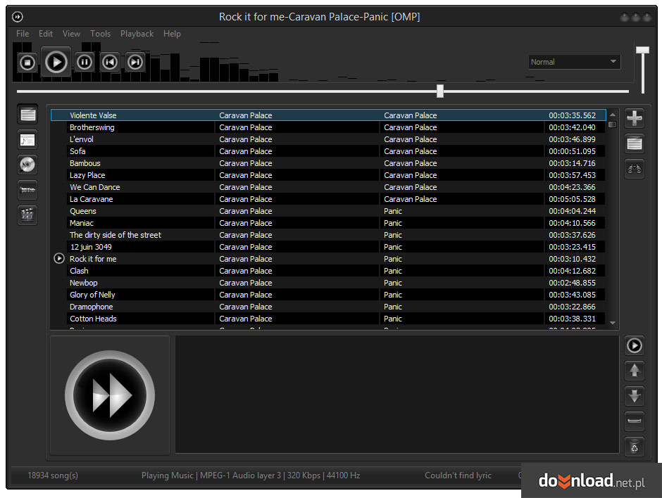The image size is (662, 498).
Task: Click the binoculars search icon
Action: 634,169
